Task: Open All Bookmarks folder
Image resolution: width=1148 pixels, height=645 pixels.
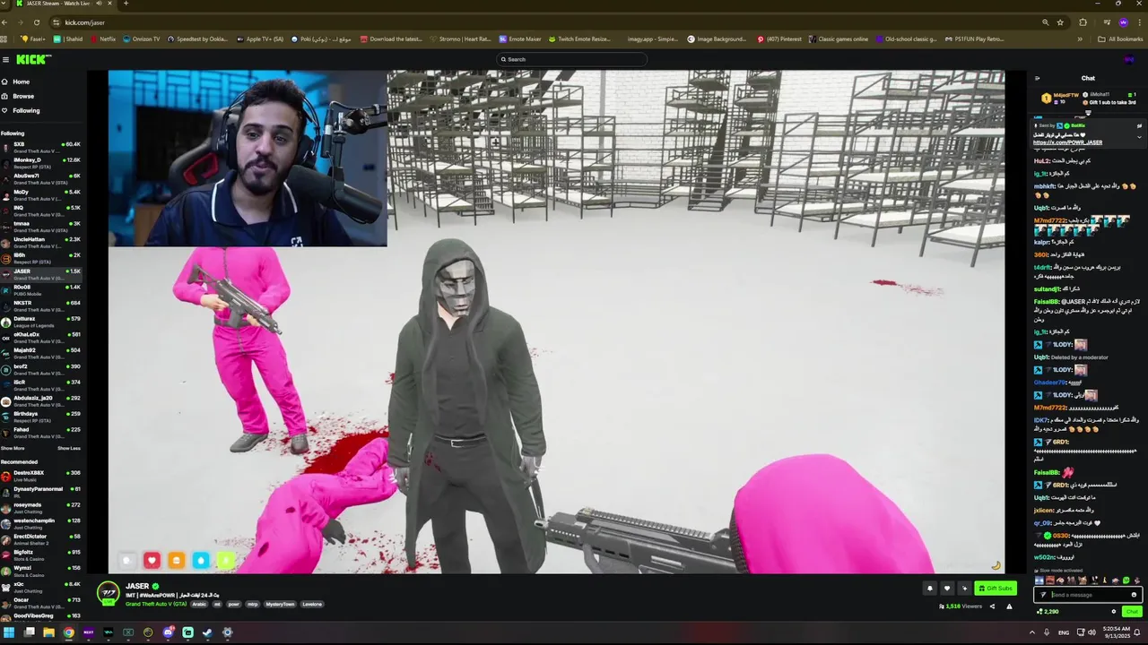Action: click(1120, 39)
